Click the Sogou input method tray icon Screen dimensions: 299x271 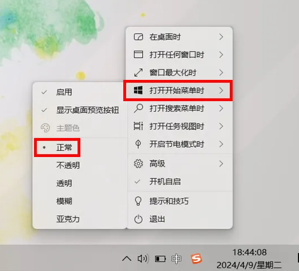[196, 259]
